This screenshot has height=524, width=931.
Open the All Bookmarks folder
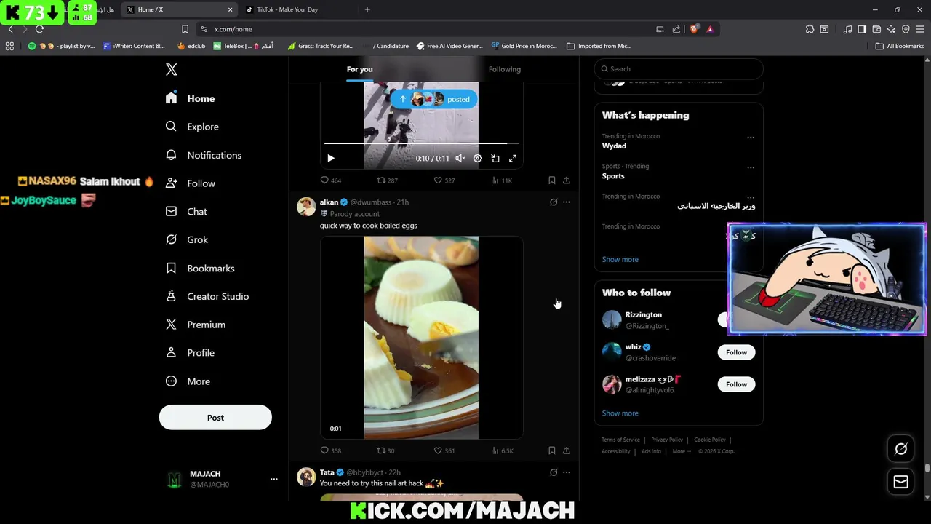(899, 46)
